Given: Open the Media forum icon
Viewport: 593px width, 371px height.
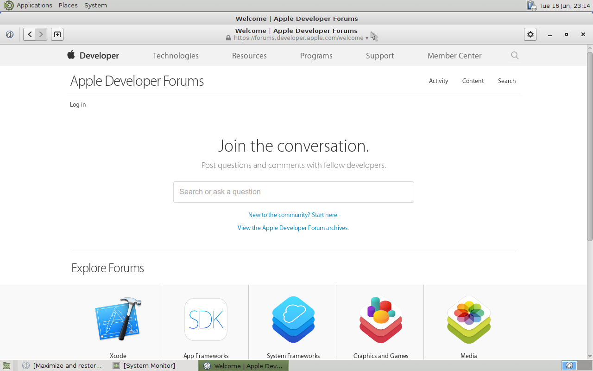Looking at the screenshot, I should [469, 320].
